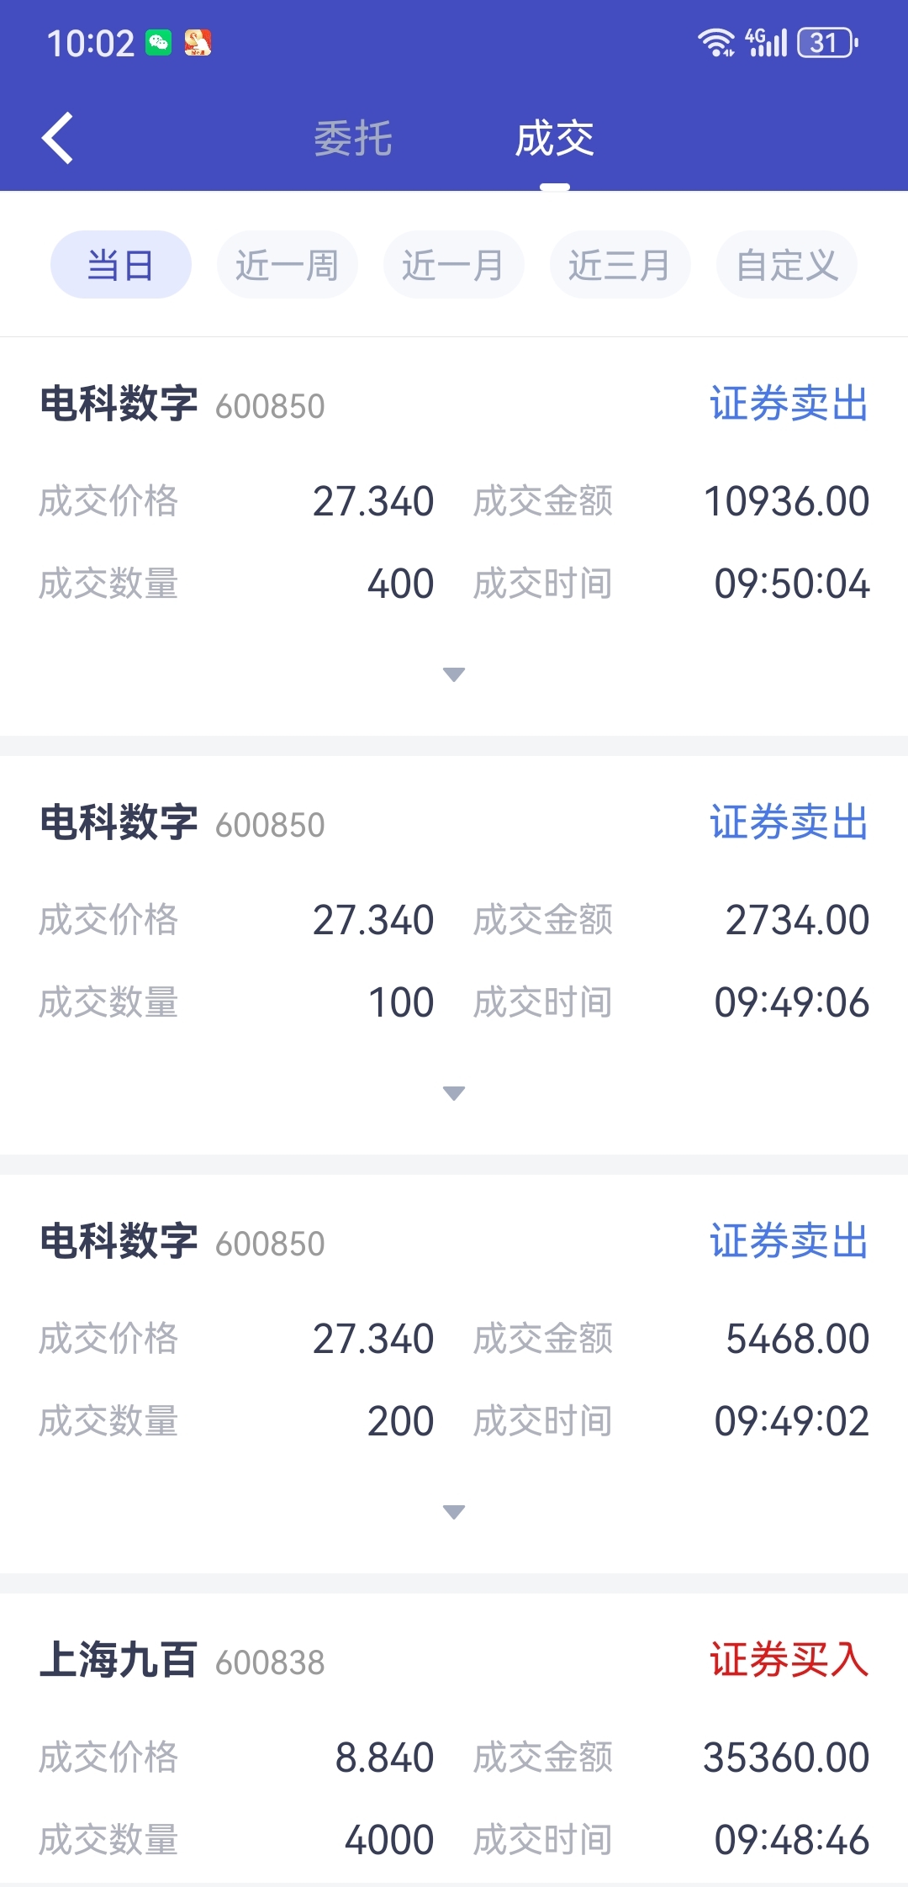Tap the 4G signal strength icon

pos(766,42)
